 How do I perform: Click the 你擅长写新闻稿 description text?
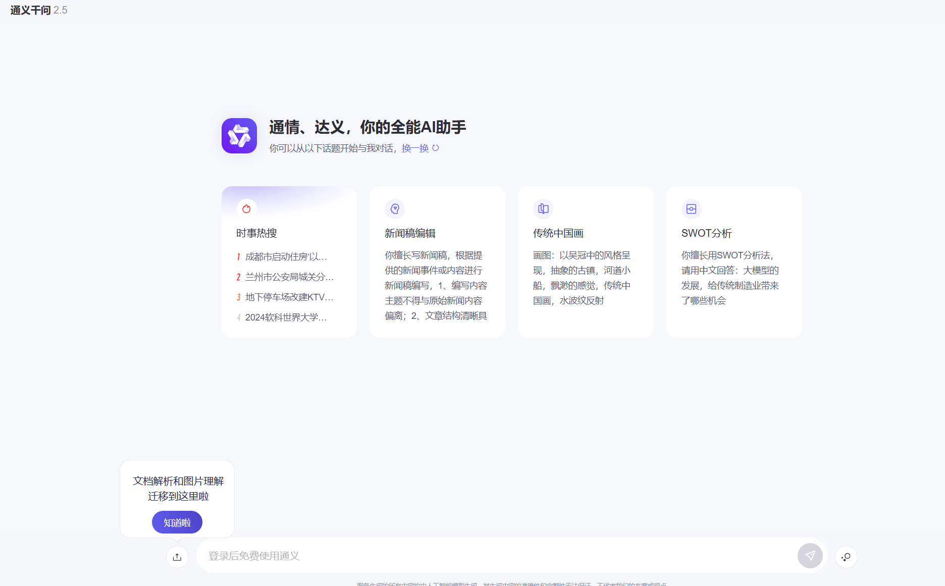click(436, 286)
